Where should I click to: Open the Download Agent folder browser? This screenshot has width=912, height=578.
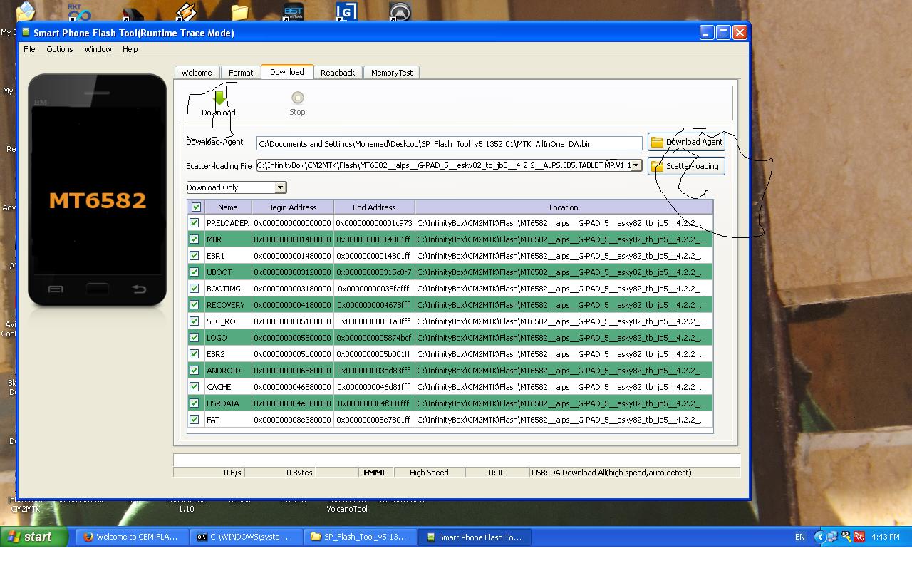point(686,142)
